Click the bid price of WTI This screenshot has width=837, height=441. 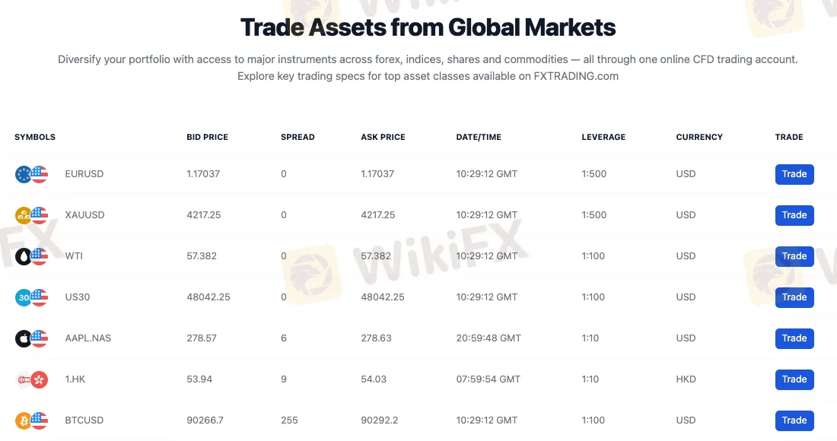pyautogui.click(x=202, y=256)
